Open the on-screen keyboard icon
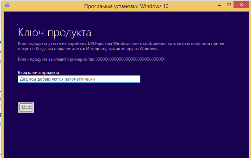The width and height of the screenshot is (251, 158). click(26, 108)
